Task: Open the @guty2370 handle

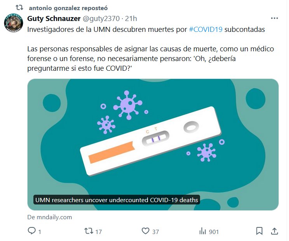Action: [x=101, y=19]
